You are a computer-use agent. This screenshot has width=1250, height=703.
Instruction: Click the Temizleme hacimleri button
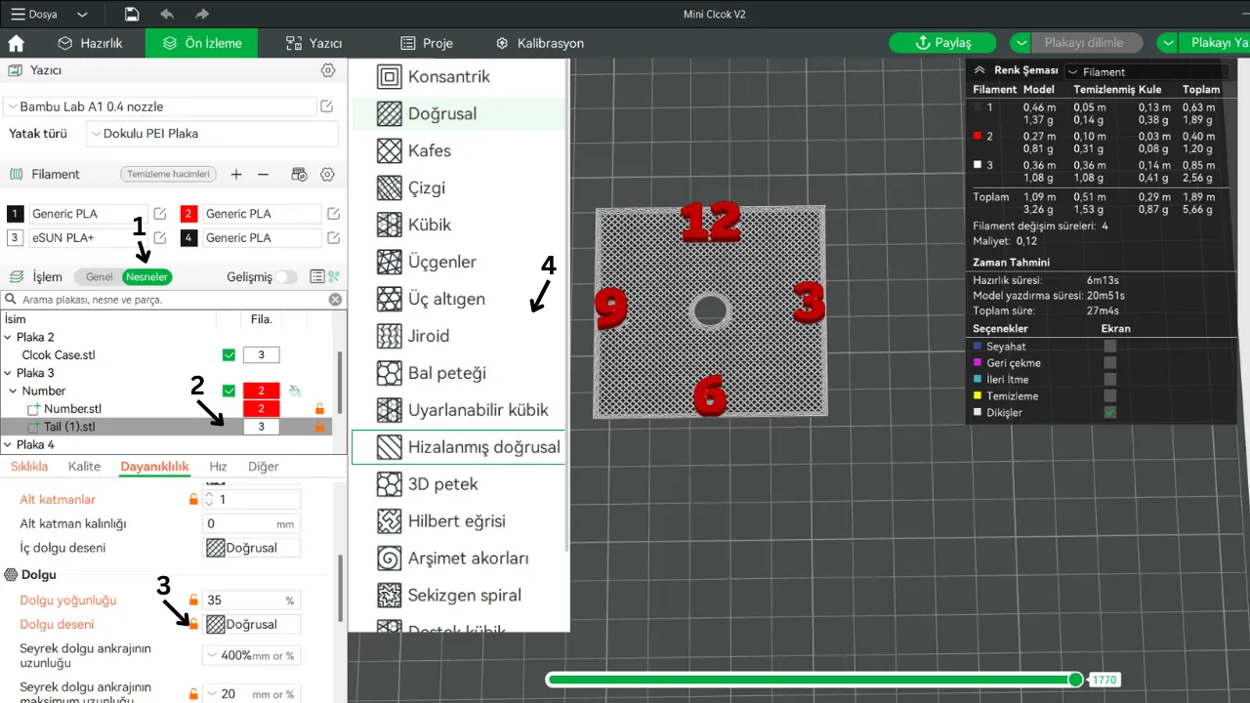pyautogui.click(x=168, y=174)
